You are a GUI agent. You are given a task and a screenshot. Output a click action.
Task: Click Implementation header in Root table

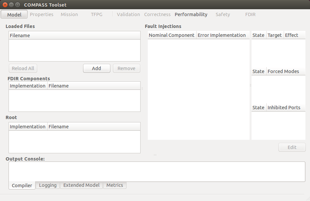click(28, 127)
